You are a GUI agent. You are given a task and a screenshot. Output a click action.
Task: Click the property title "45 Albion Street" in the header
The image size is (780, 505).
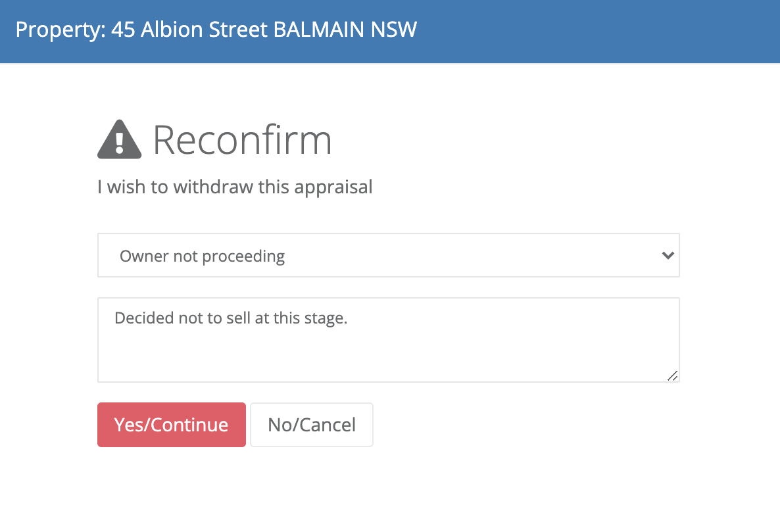(x=189, y=30)
